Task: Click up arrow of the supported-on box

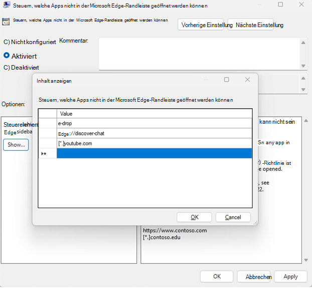Action: coord(303,78)
